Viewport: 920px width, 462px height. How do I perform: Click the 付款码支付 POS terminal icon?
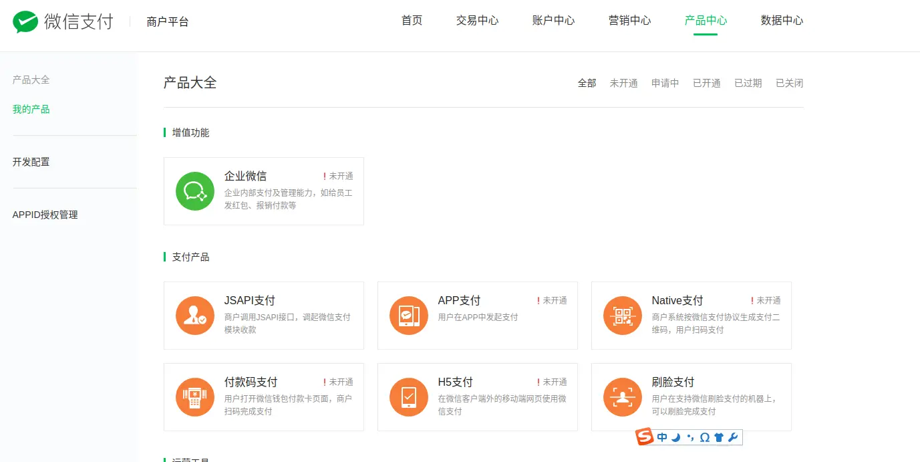195,397
